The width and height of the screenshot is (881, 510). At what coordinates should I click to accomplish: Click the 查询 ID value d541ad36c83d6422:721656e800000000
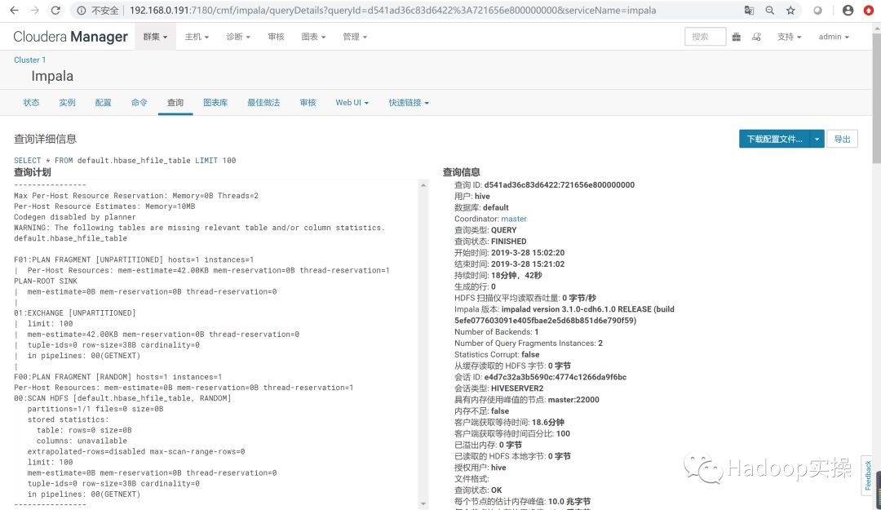click(x=559, y=184)
